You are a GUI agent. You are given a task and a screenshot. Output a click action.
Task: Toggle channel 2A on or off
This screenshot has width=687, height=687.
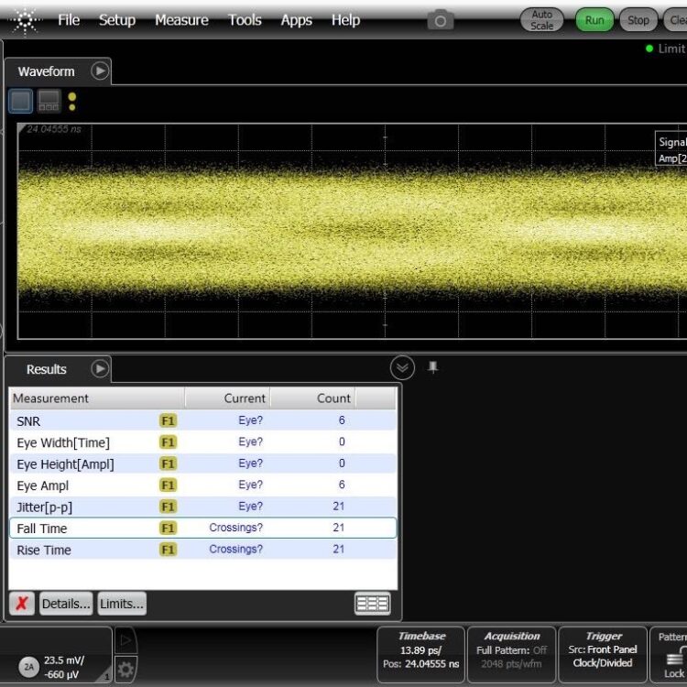[29, 668]
